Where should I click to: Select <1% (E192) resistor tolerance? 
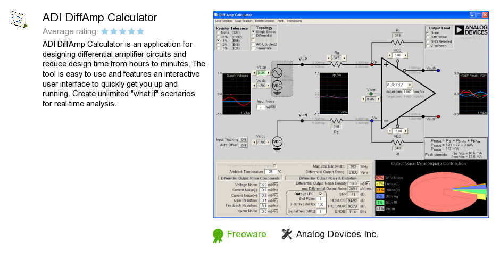point(218,37)
